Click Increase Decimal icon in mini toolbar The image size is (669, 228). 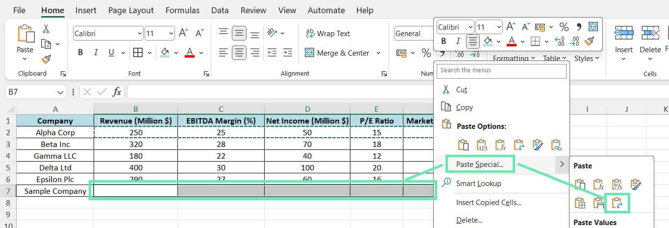560,41
